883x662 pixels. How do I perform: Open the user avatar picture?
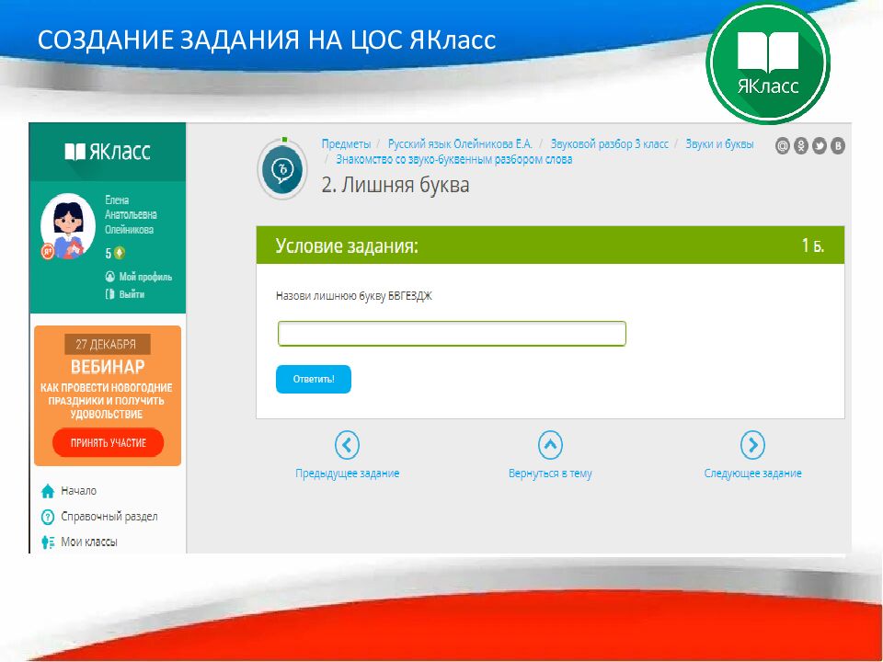68,226
